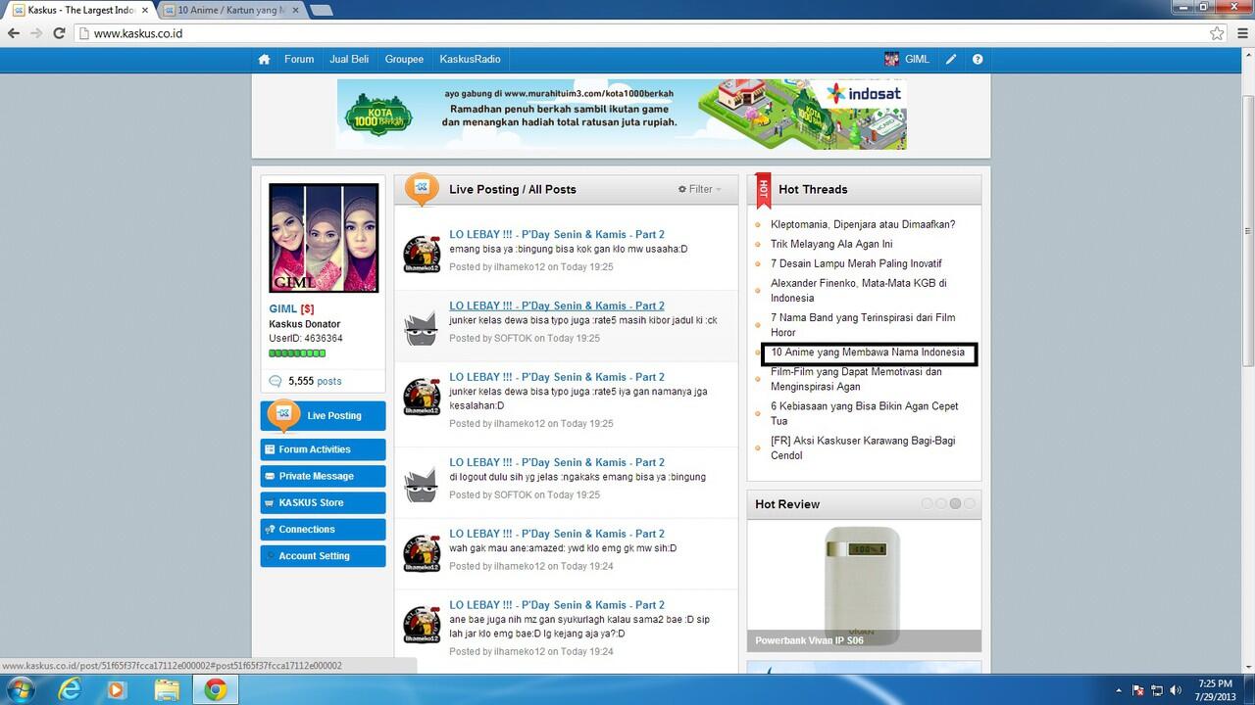Open Account Setting in sidebar
1255x705 pixels.
pos(323,555)
